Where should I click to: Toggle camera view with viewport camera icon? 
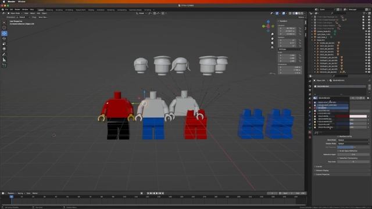click(x=272, y=43)
